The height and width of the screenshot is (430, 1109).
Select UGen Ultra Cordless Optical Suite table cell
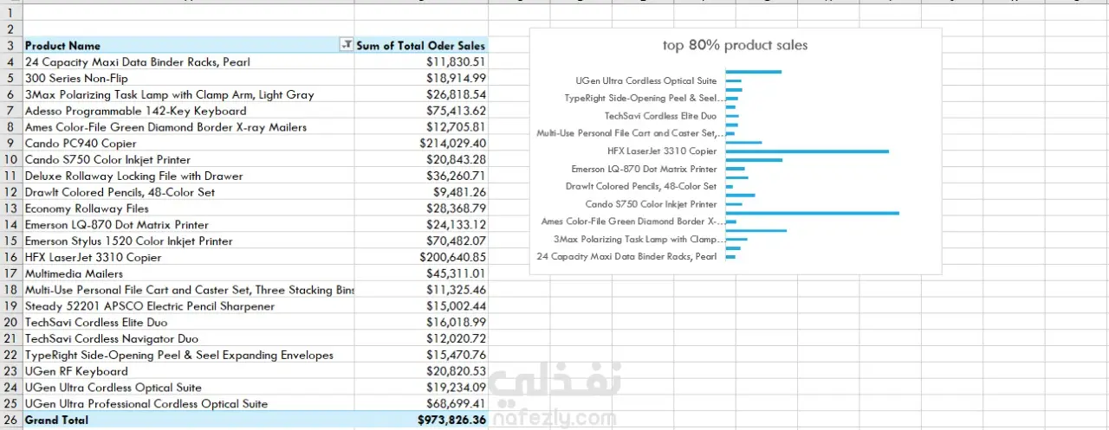[188, 388]
